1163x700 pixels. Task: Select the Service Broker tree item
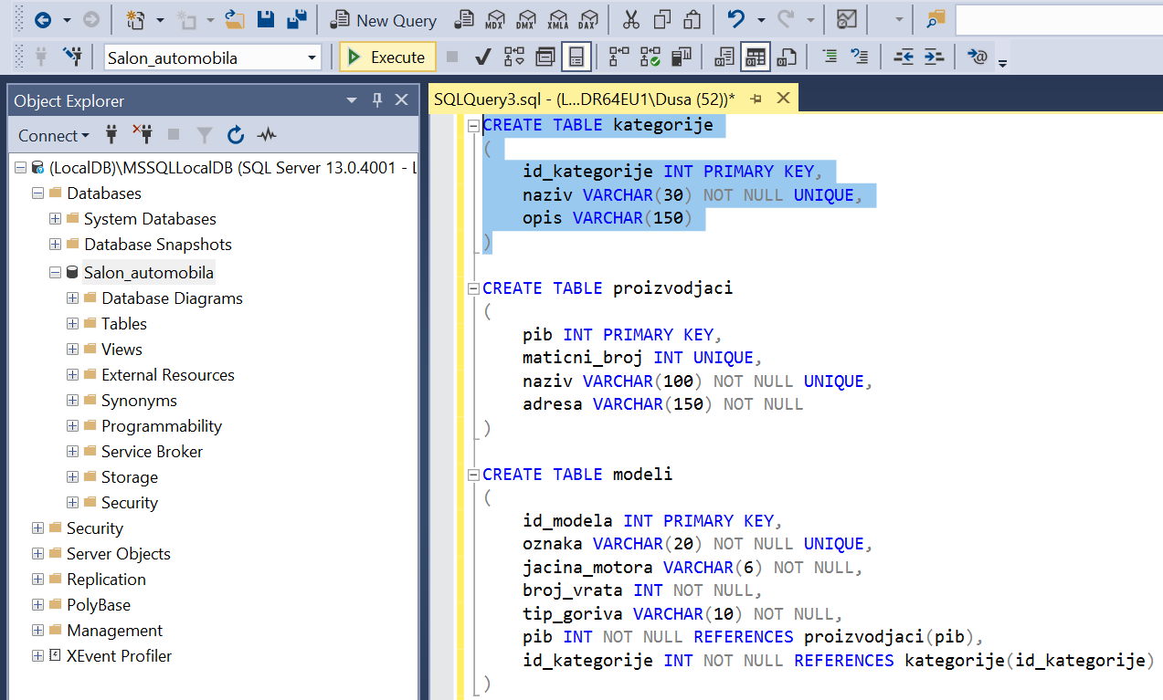pyautogui.click(x=152, y=452)
